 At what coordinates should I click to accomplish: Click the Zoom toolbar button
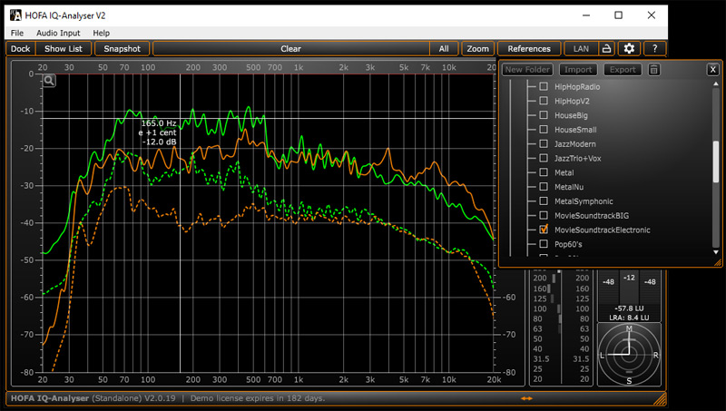point(478,49)
